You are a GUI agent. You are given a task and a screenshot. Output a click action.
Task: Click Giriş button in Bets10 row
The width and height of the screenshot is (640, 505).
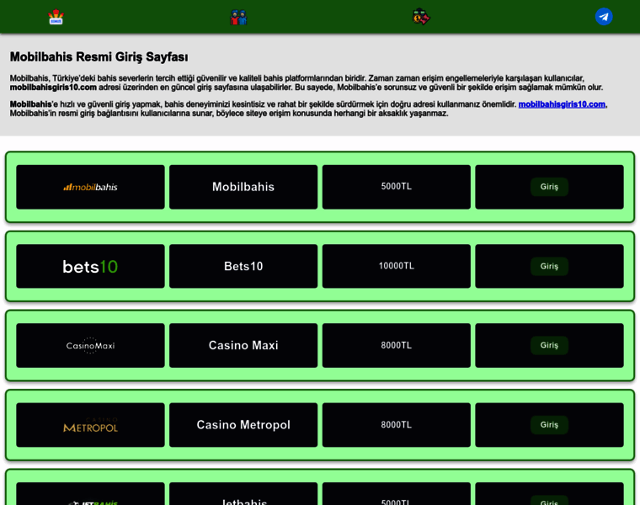[549, 266]
